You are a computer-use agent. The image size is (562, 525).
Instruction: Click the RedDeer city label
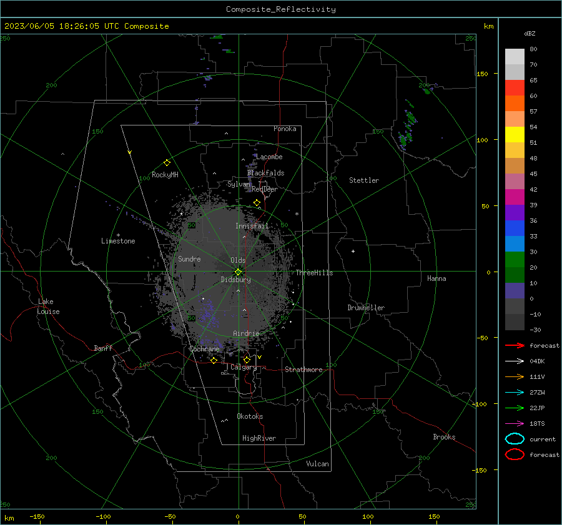click(265, 189)
